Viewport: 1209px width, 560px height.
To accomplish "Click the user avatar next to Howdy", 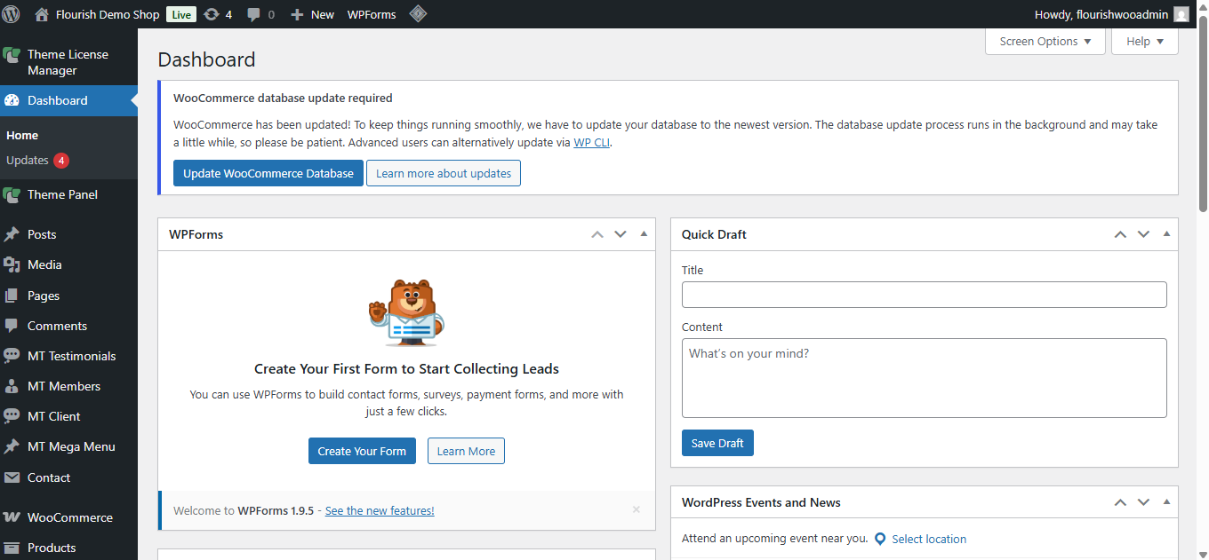I will pos(1181,14).
